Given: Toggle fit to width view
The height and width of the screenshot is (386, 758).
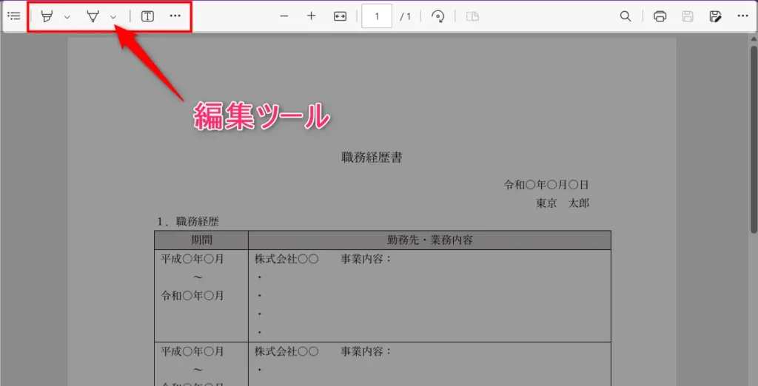Looking at the screenshot, I should click(340, 16).
